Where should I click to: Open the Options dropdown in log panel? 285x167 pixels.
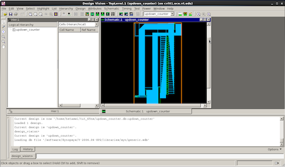(x=274, y=149)
